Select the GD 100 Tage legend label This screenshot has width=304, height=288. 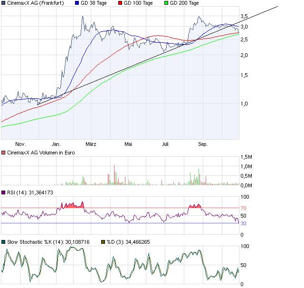coord(138,3)
